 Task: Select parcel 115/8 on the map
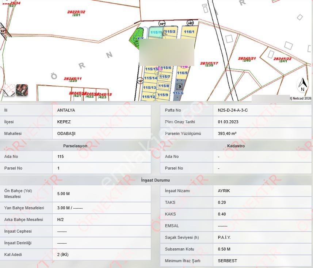(x=164, y=86)
